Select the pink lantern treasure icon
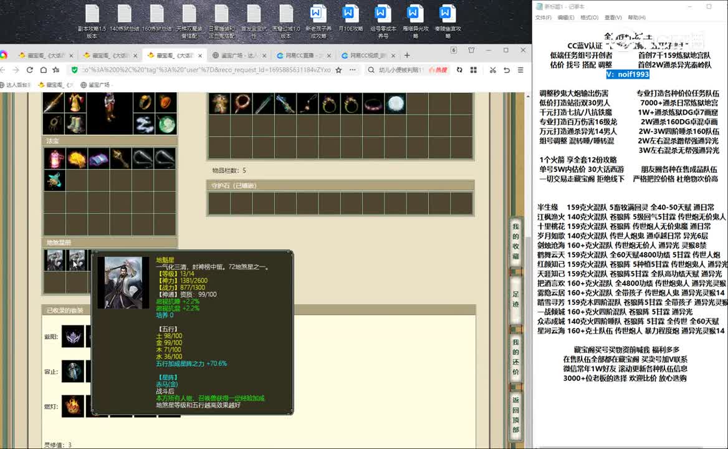 [54, 159]
